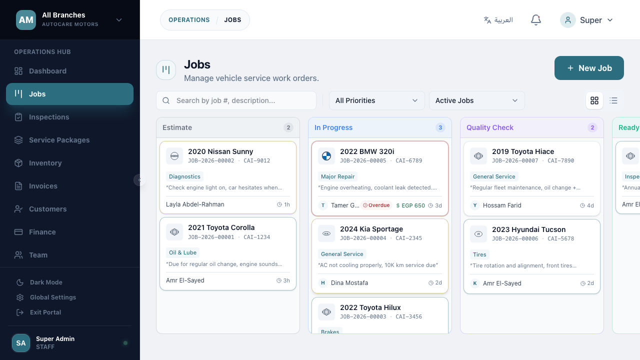Click the Dashboard grid icon in sidebar
The width and height of the screenshot is (640, 360).
[x=18, y=71]
